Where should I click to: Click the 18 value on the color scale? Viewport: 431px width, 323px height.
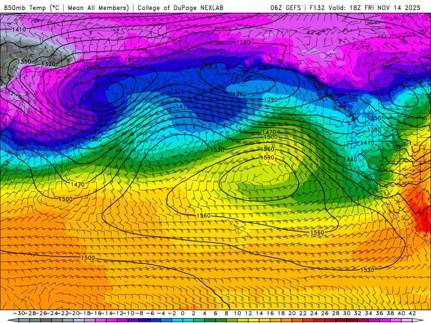[x=281, y=313]
